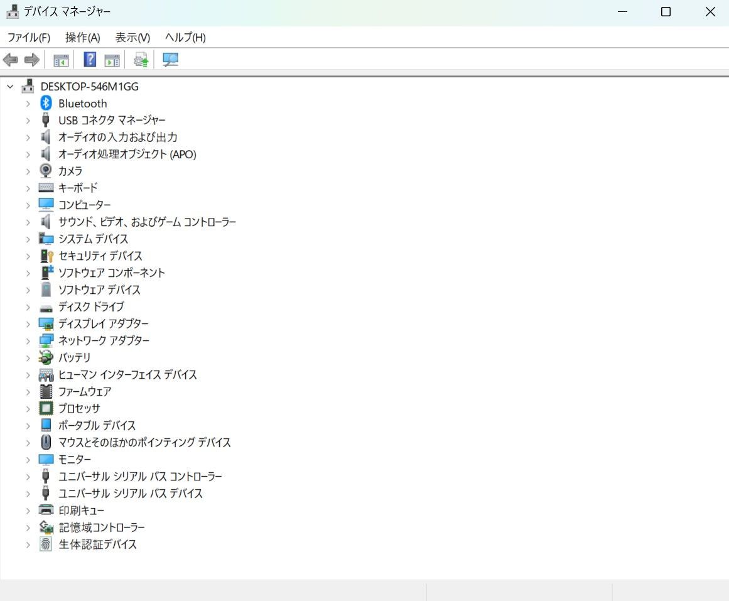Click the ヒューマン インターフェイス デバイス icon
The height and width of the screenshot is (601, 729).
point(46,374)
